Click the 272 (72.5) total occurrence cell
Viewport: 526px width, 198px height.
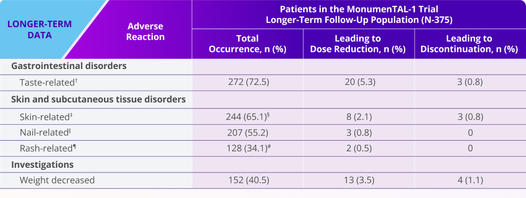[248, 83]
